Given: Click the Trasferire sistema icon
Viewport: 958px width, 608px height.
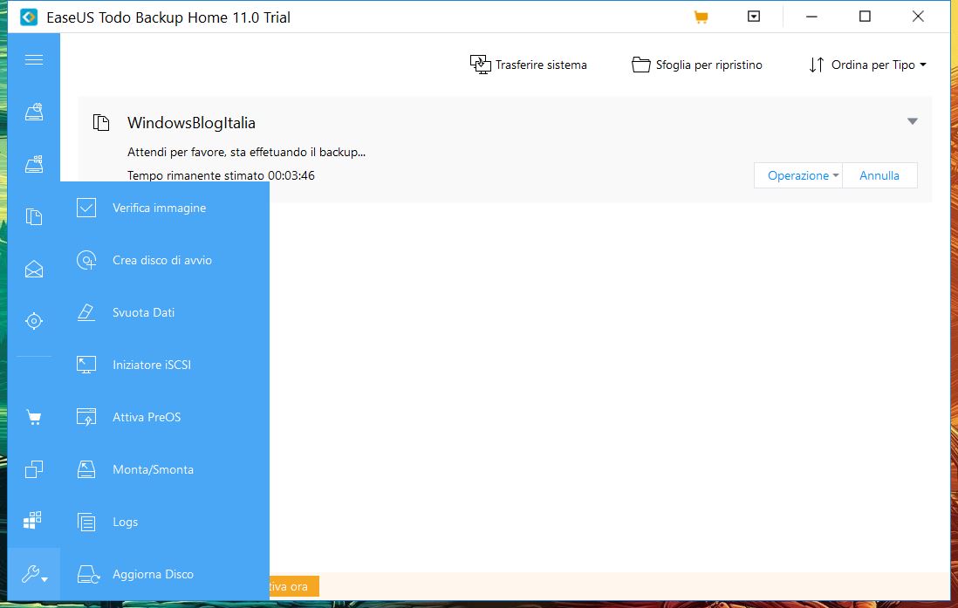Looking at the screenshot, I should click(480, 65).
